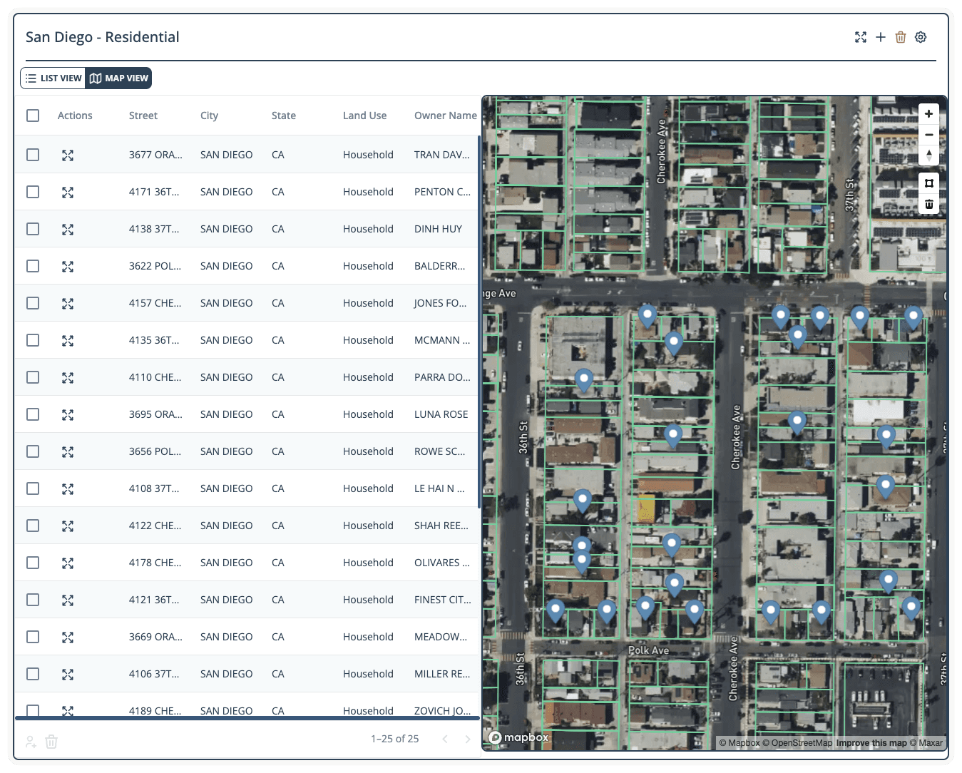Click street cell 4189 CHE...
The image size is (962, 773).
(155, 711)
